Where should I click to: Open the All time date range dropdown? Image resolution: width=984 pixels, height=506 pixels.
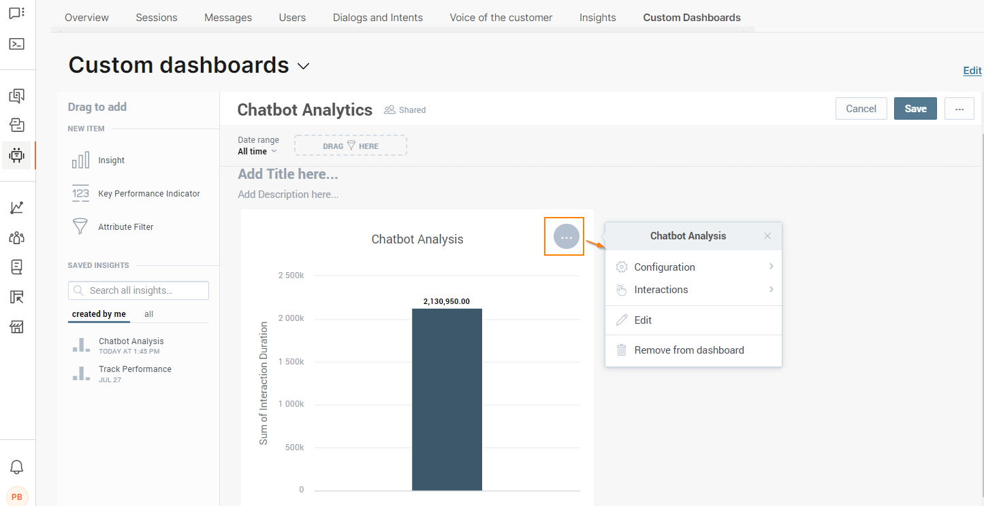[257, 152]
